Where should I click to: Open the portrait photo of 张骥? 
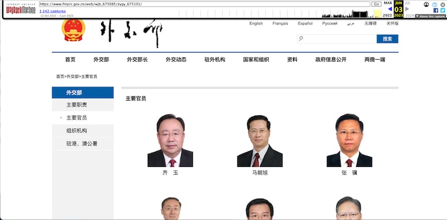pyautogui.click(x=349, y=140)
